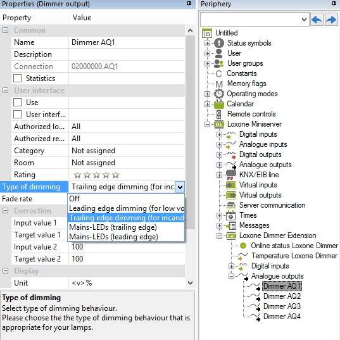Click the green Online status dot icon

pos(243,246)
